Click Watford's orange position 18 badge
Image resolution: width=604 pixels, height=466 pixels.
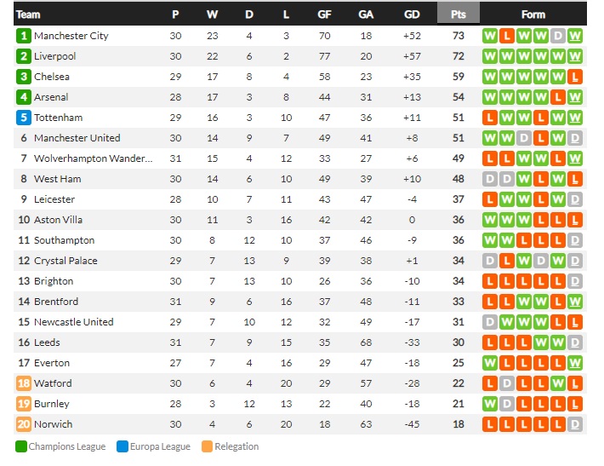pyautogui.click(x=24, y=383)
